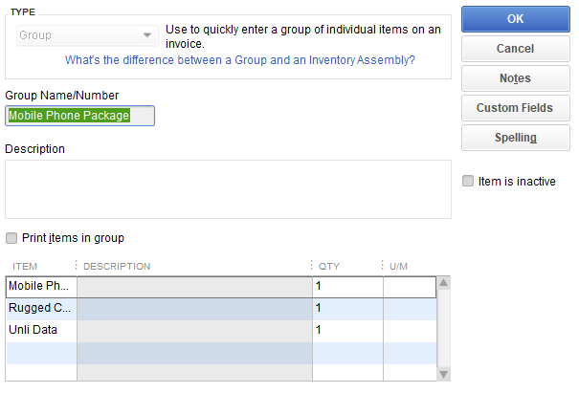Click the empty fourth item row
Image resolution: width=579 pixels, height=393 pixels.
[41, 352]
